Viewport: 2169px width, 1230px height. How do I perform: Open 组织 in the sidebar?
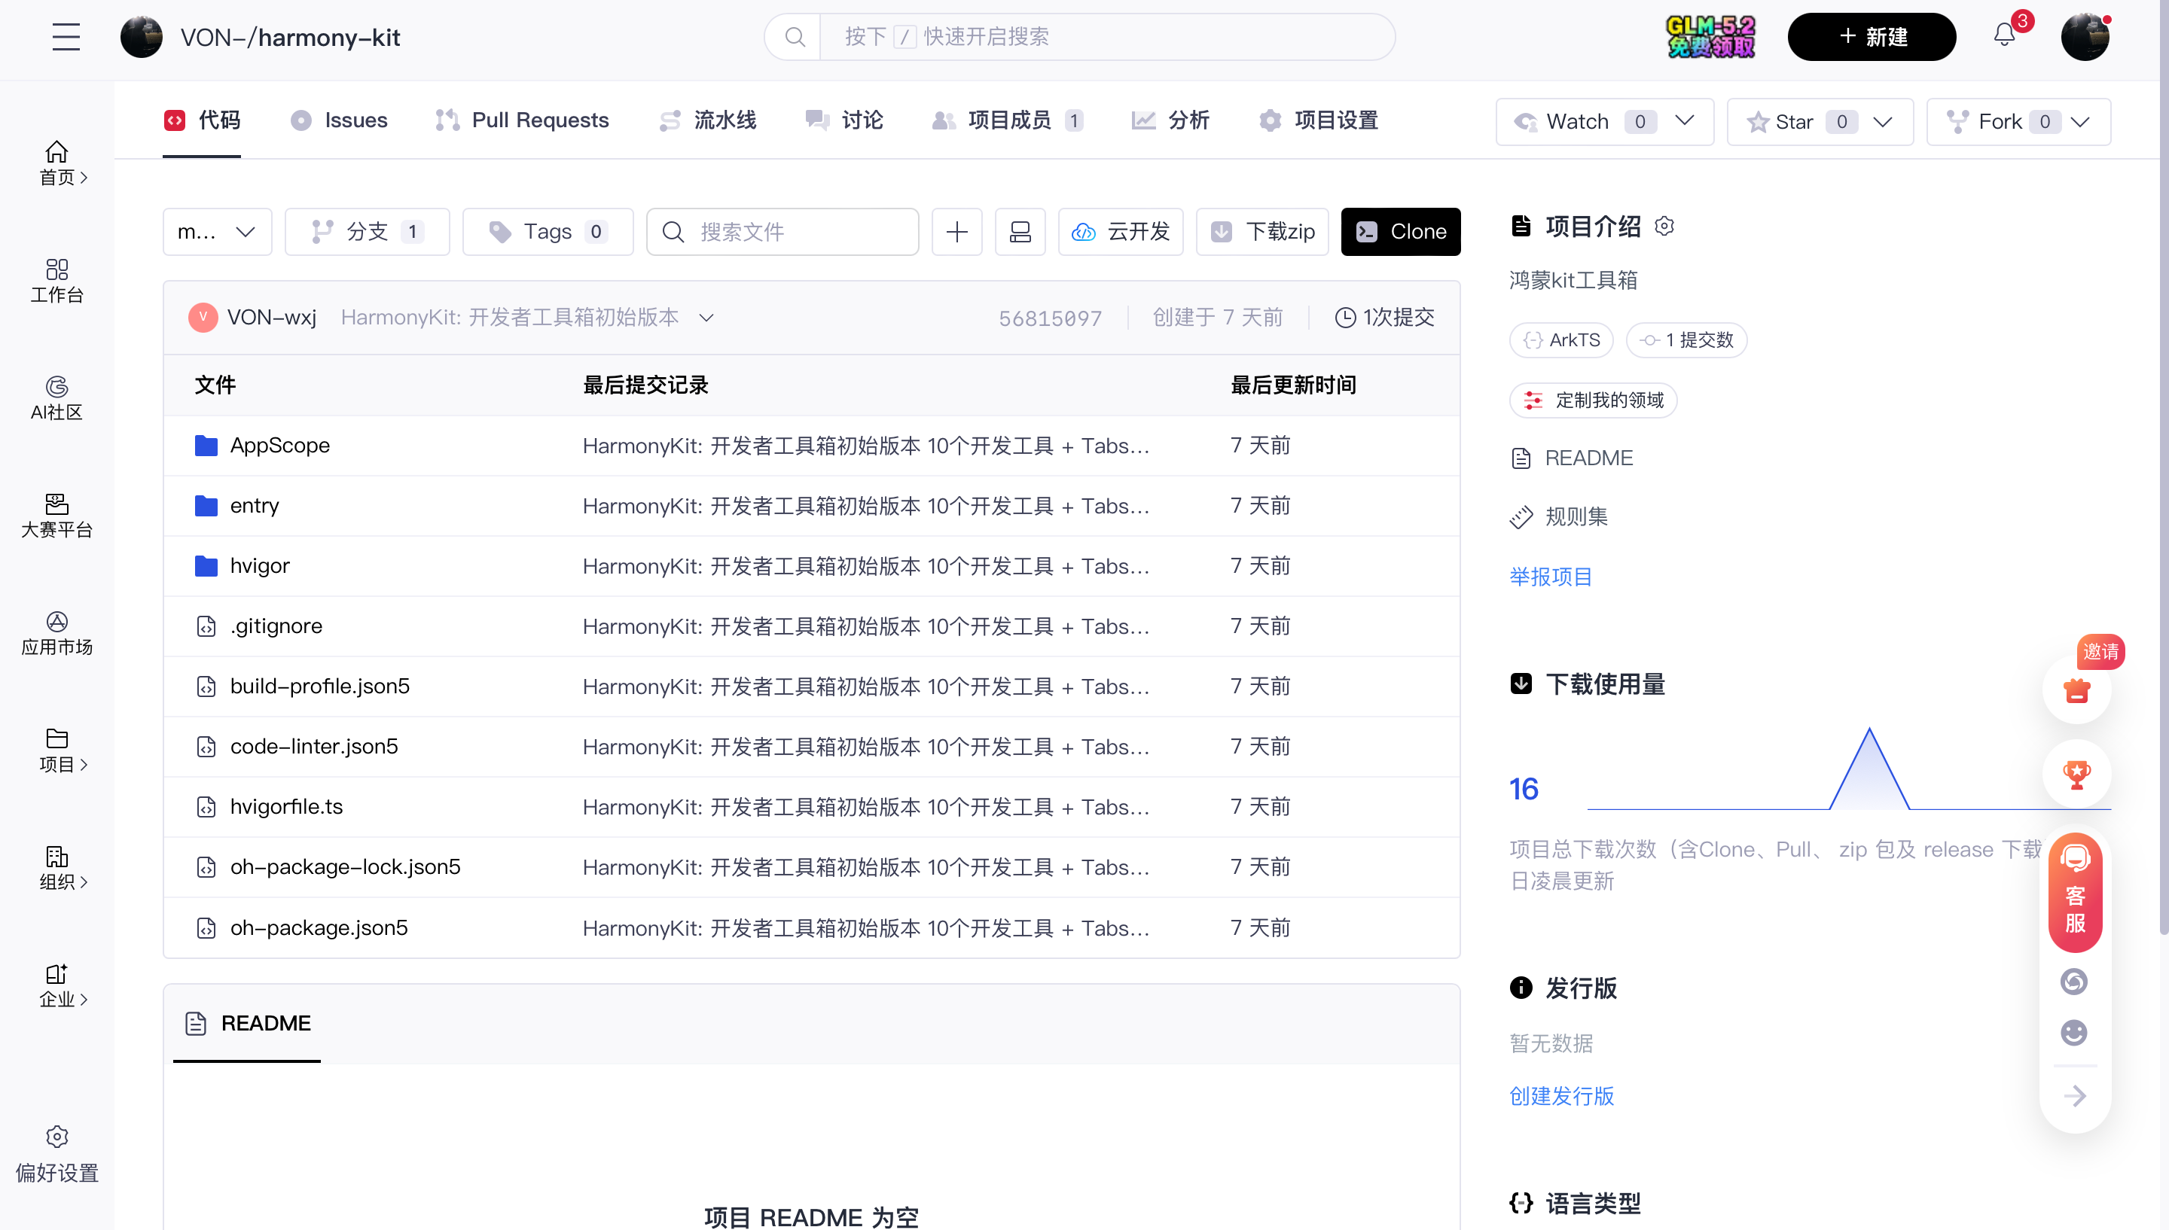point(56,869)
